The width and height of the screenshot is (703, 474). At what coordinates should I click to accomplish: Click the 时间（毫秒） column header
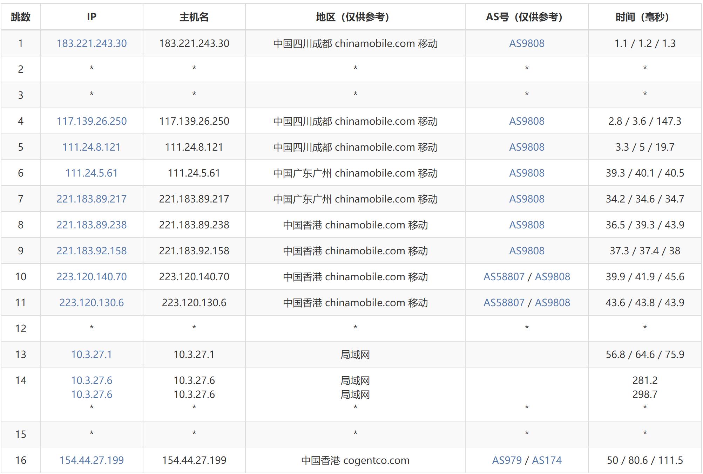tap(645, 17)
